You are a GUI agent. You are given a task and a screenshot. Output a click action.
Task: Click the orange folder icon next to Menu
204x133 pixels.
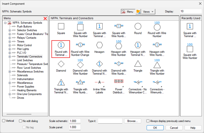point(138,12)
